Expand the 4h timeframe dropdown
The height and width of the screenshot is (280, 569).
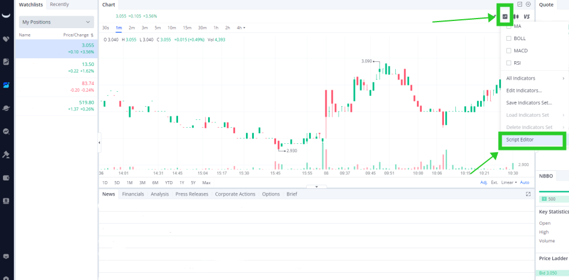tap(241, 28)
